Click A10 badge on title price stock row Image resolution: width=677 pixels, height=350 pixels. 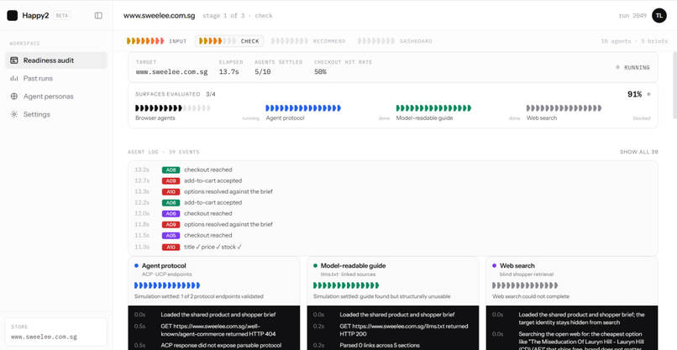click(x=171, y=248)
